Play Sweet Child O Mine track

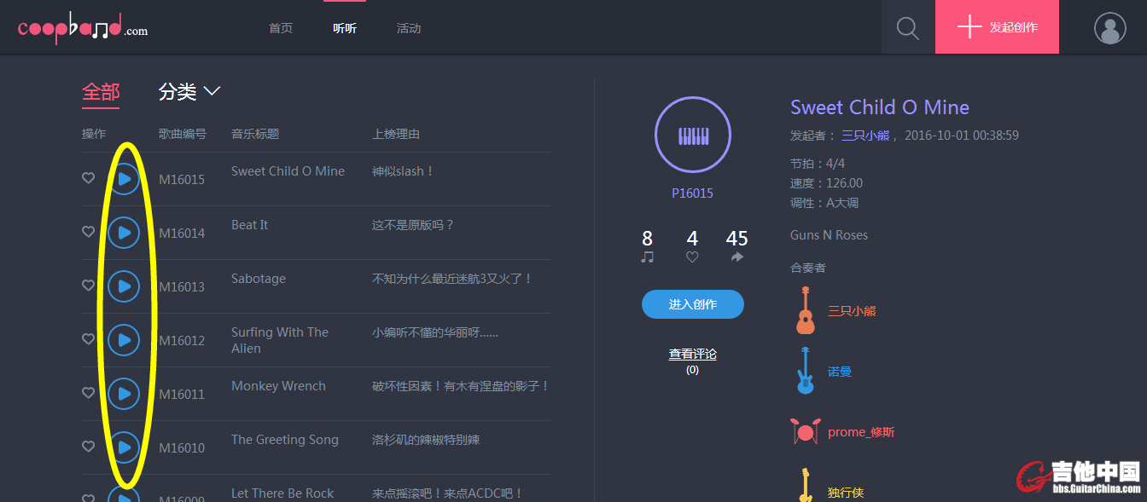coord(125,179)
